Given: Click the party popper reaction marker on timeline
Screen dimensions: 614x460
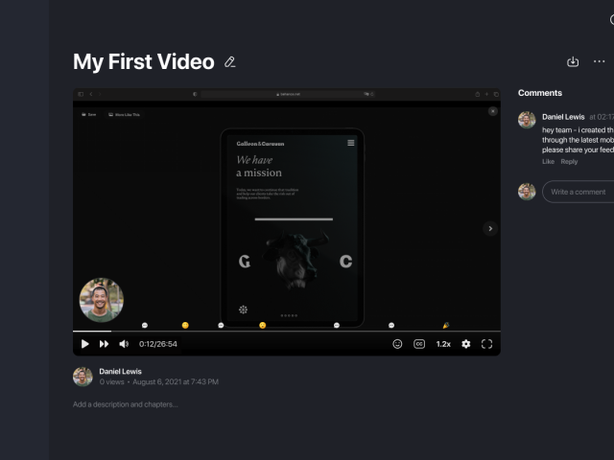Looking at the screenshot, I should click(x=445, y=325).
